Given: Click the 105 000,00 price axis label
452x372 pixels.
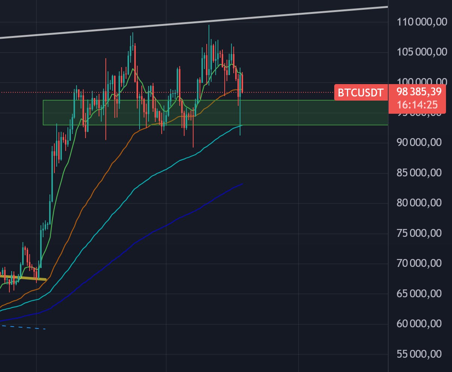Looking at the screenshot, I should [422, 52].
